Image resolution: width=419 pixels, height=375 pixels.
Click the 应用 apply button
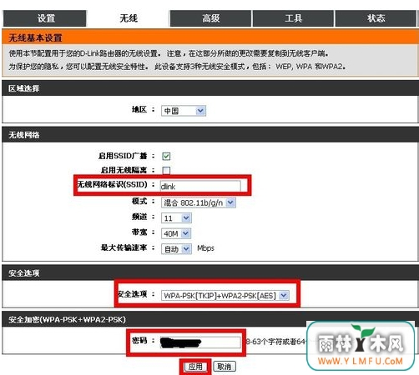[x=195, y=367]
